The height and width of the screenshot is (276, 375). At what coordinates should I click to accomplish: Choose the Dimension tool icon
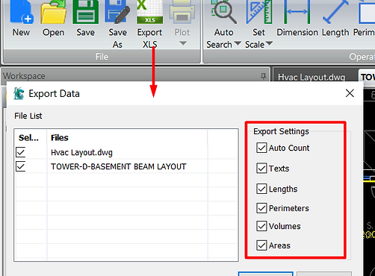[x=297, y=12]
